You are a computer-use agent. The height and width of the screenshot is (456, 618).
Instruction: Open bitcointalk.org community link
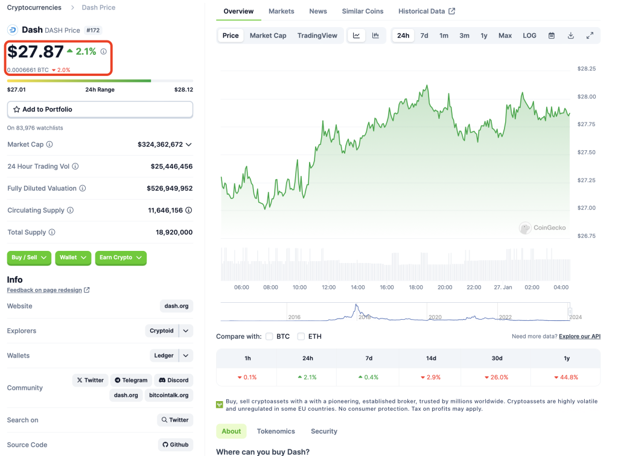[169, 395]
